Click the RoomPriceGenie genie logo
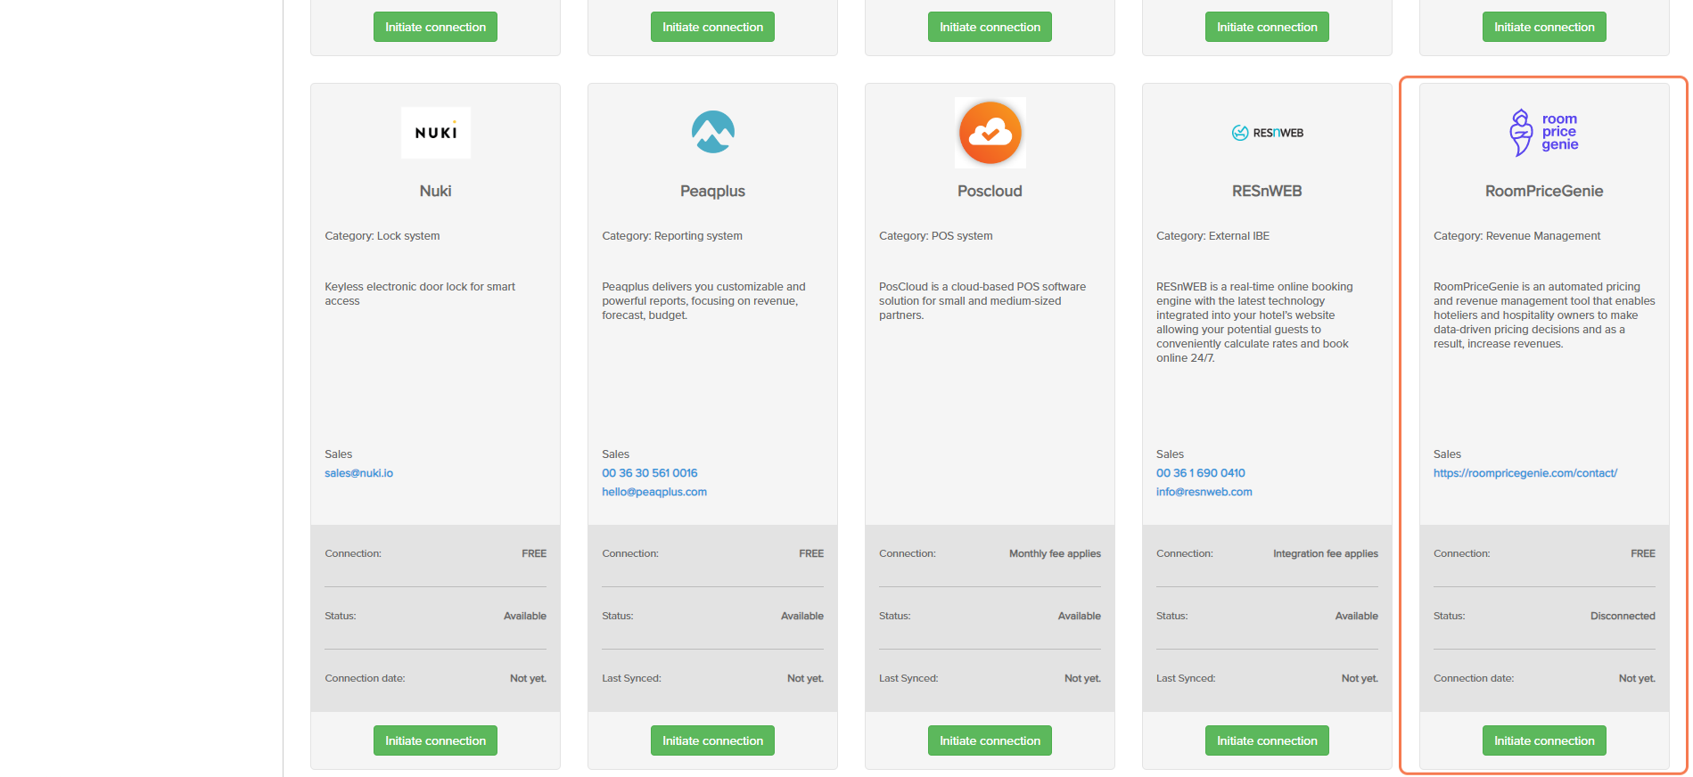This screenshot has height=777, width=1693. [1544, 133]
